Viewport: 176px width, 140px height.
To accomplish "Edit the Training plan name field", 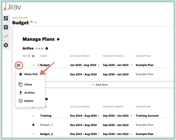I will click(54, 116).
